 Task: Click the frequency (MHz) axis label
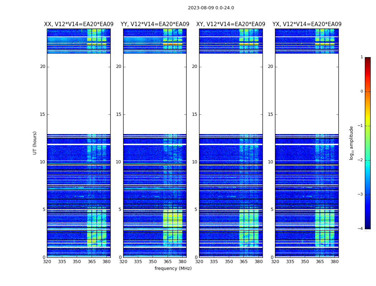pos(173,268)
